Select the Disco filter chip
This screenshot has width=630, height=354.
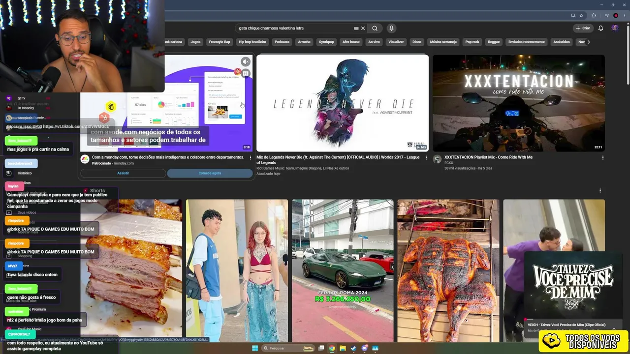pyautogui.click(x=417, y=42)
